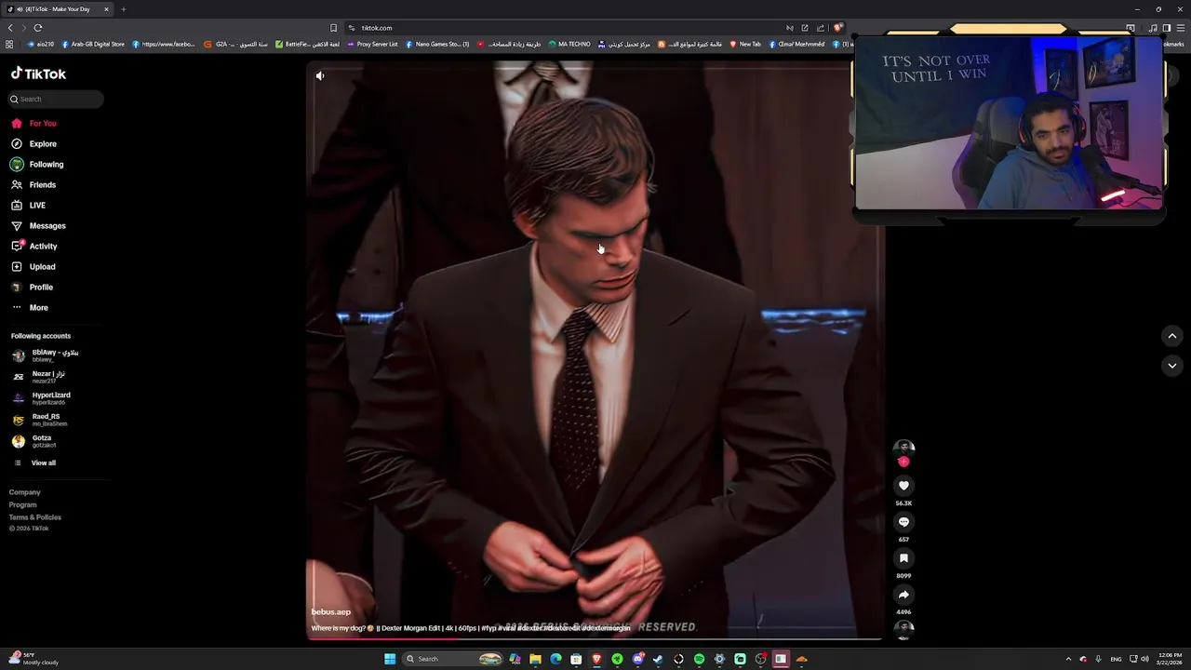Expand the More menu in sidebar

30,307
